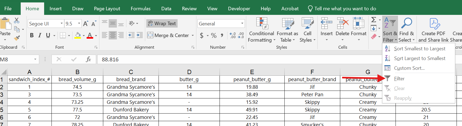Open the font name dropdown Segoe UI
The height and width of the screenshot is (126, 462).
[x=62, y=24]
